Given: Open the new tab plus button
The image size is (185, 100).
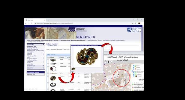Looking at the screenshot, I should (48, 20).
